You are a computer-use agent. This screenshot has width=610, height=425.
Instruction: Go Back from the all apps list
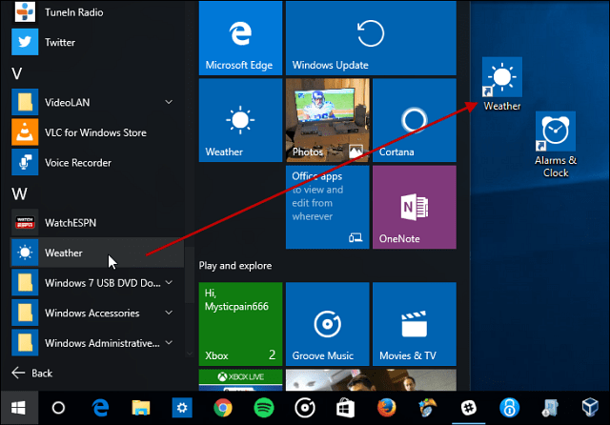(31, 373)
